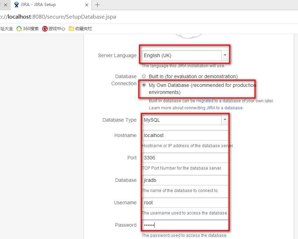
Task: Click 'The username used to access the database' text
Action: [x=185, y=213]
